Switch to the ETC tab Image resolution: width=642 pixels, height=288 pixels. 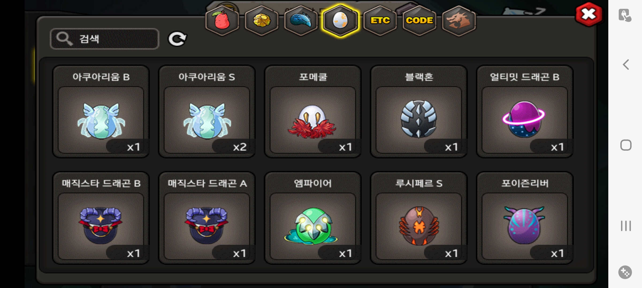tap(380, 21)
